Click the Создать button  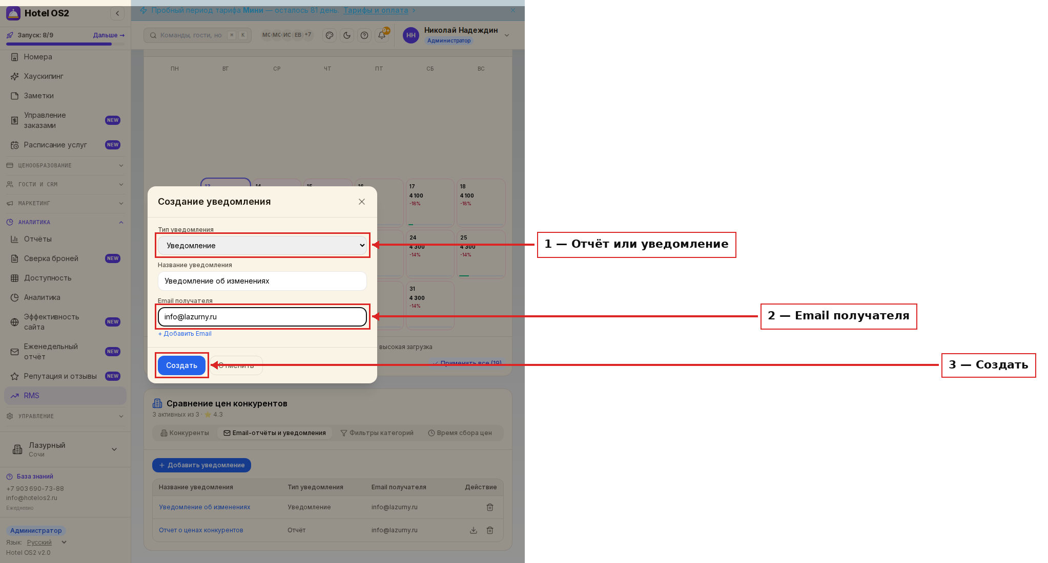pyautogui.click(x=181, y=365)
